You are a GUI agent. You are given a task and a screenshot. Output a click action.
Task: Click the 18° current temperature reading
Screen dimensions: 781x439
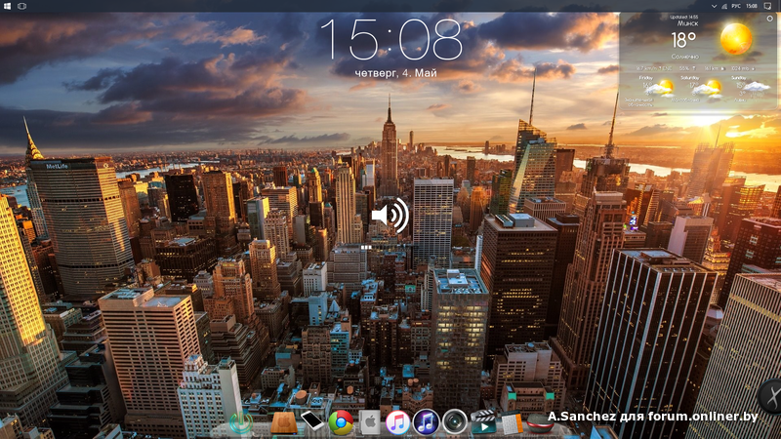click(x=683, y=40)
